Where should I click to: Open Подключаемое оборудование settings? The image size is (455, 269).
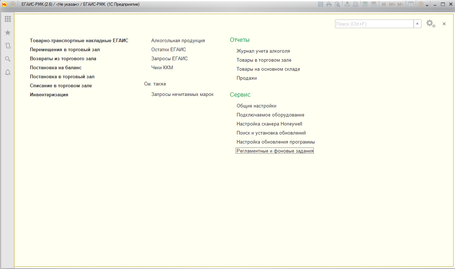point(270,115)
